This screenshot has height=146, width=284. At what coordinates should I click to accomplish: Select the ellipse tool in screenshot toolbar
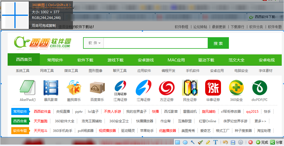(185, 142)
